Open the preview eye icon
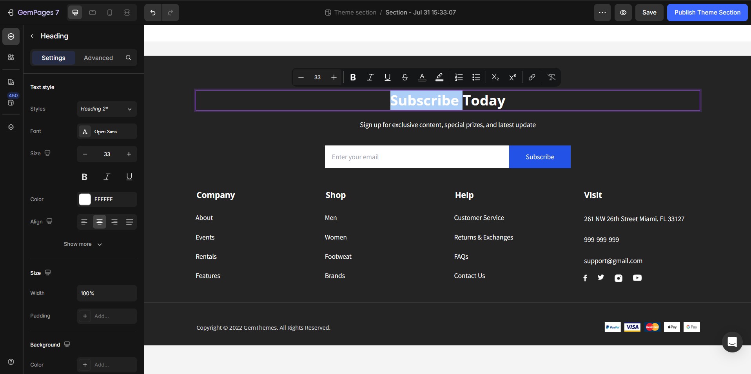 623,13
